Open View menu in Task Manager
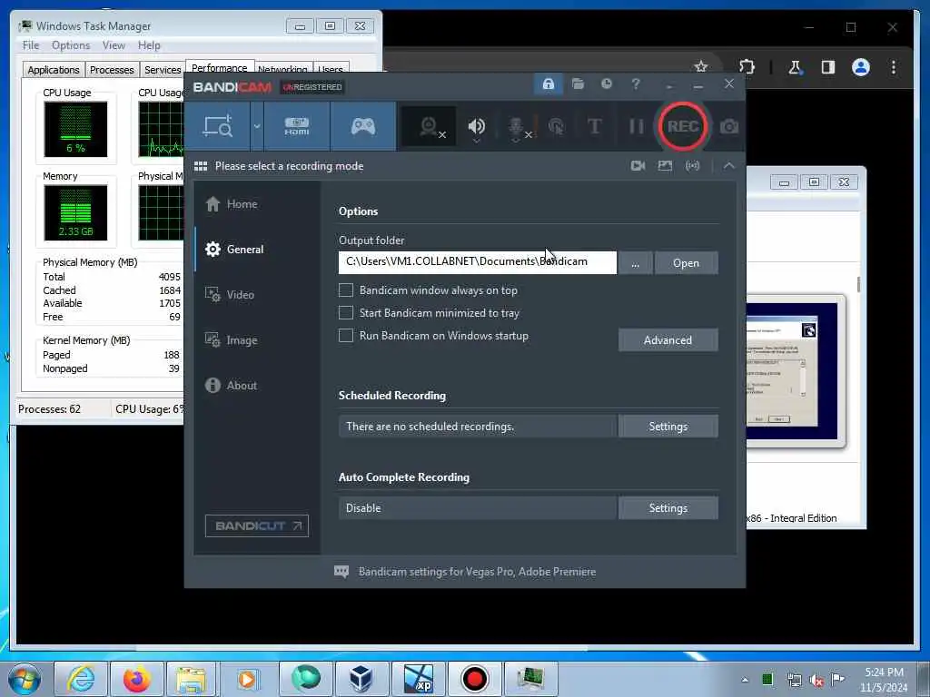 click(114, 45)
